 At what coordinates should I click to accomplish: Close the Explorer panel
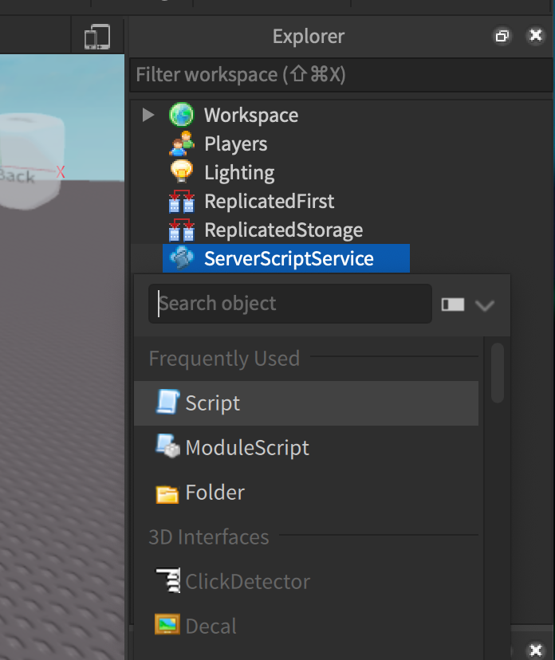coord(536,35)
